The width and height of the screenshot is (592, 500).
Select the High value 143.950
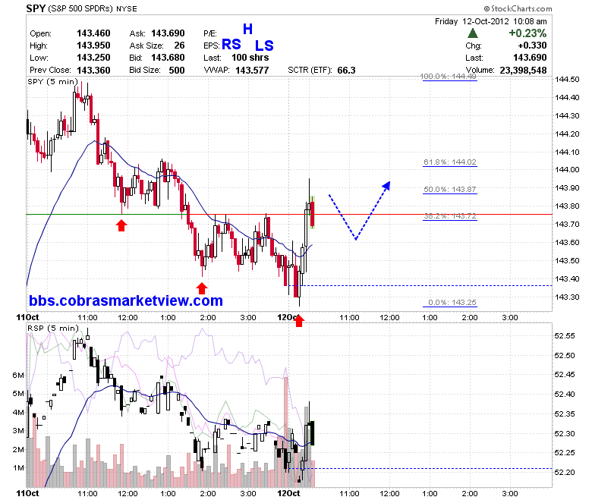click(93, 46)
